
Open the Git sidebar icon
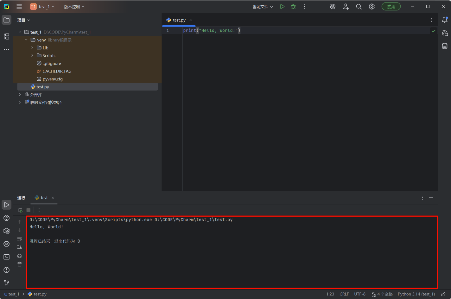[x=6, y=283]
